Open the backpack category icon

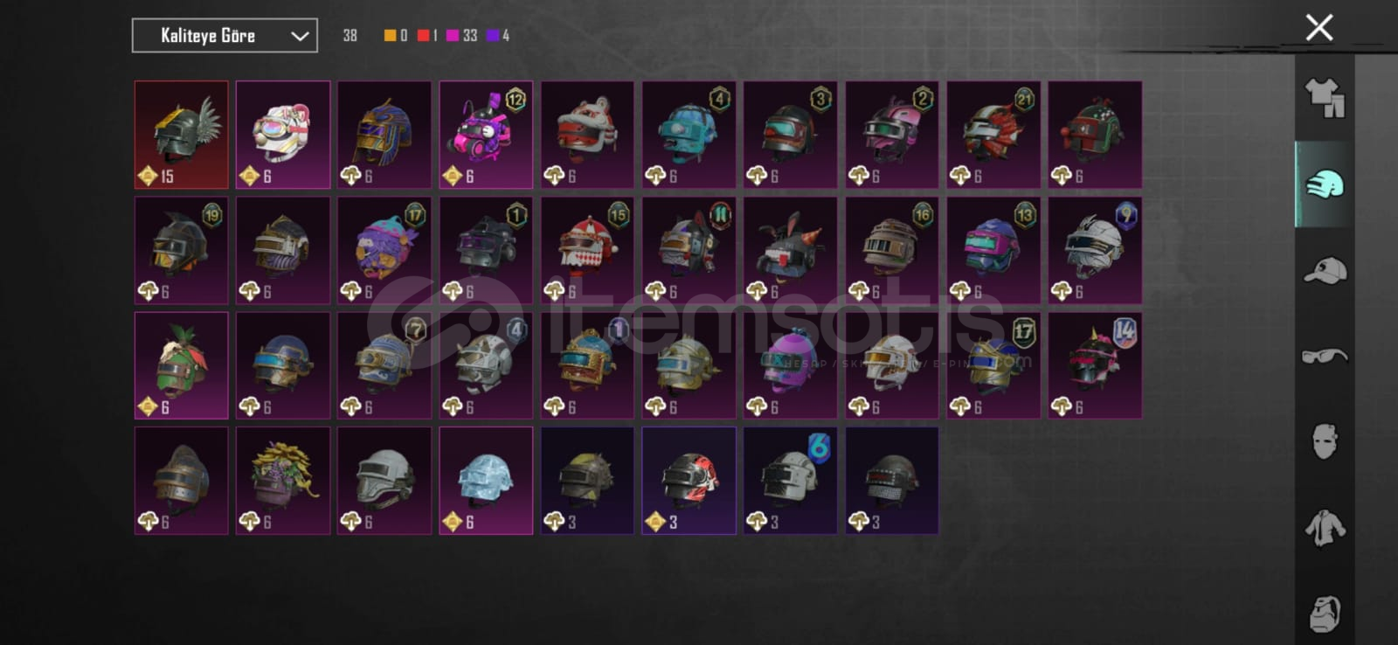tap(1325, 614)
